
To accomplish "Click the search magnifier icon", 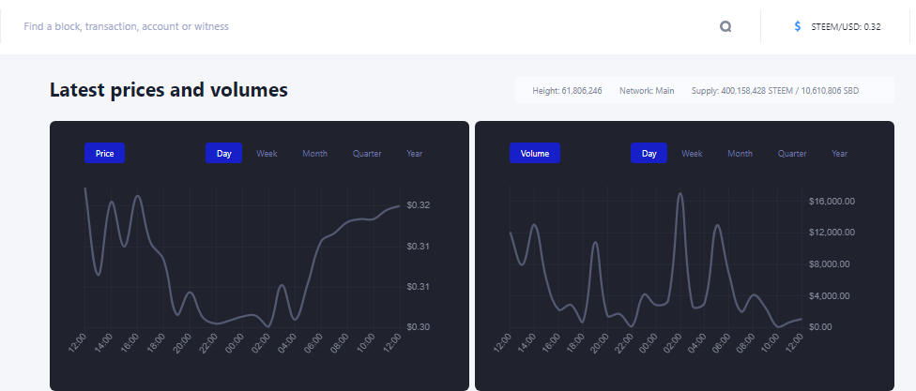I will [x=725, y=26].
